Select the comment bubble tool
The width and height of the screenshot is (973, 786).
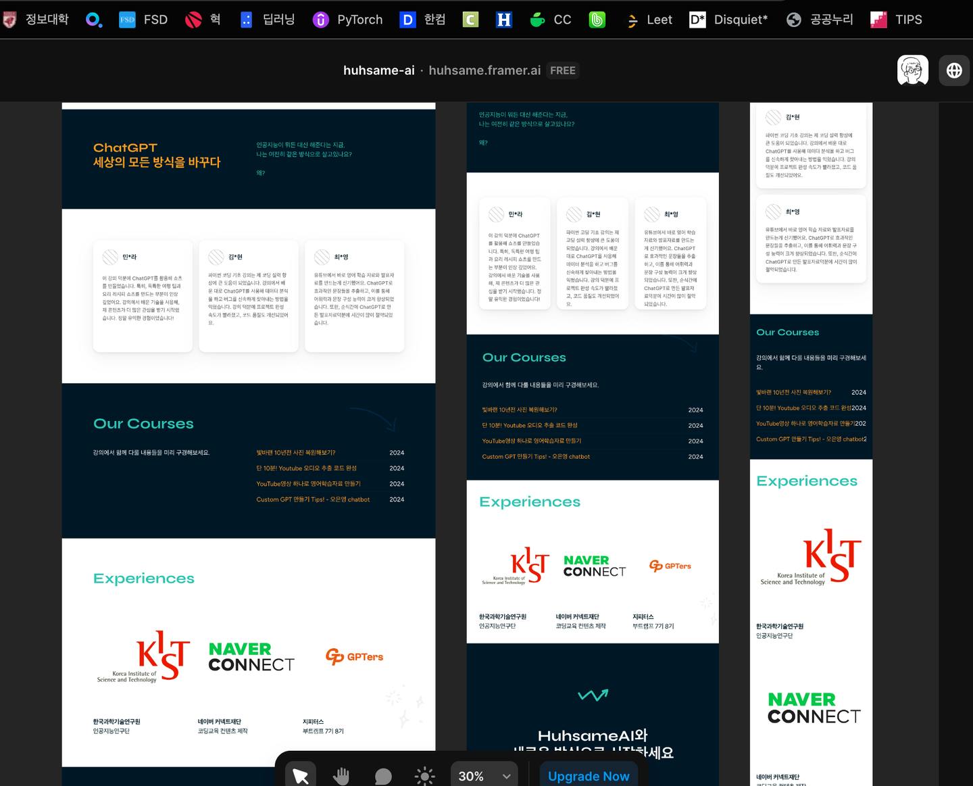383,777
